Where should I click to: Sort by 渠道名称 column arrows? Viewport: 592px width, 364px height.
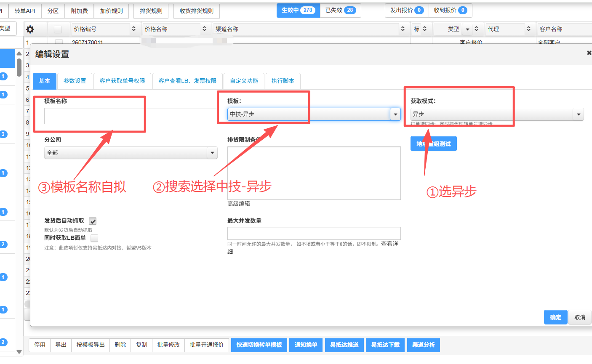coord(403,29)
